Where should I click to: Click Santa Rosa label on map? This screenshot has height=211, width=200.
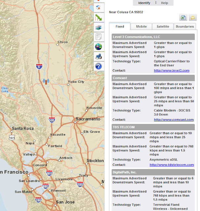coord(23,128)
